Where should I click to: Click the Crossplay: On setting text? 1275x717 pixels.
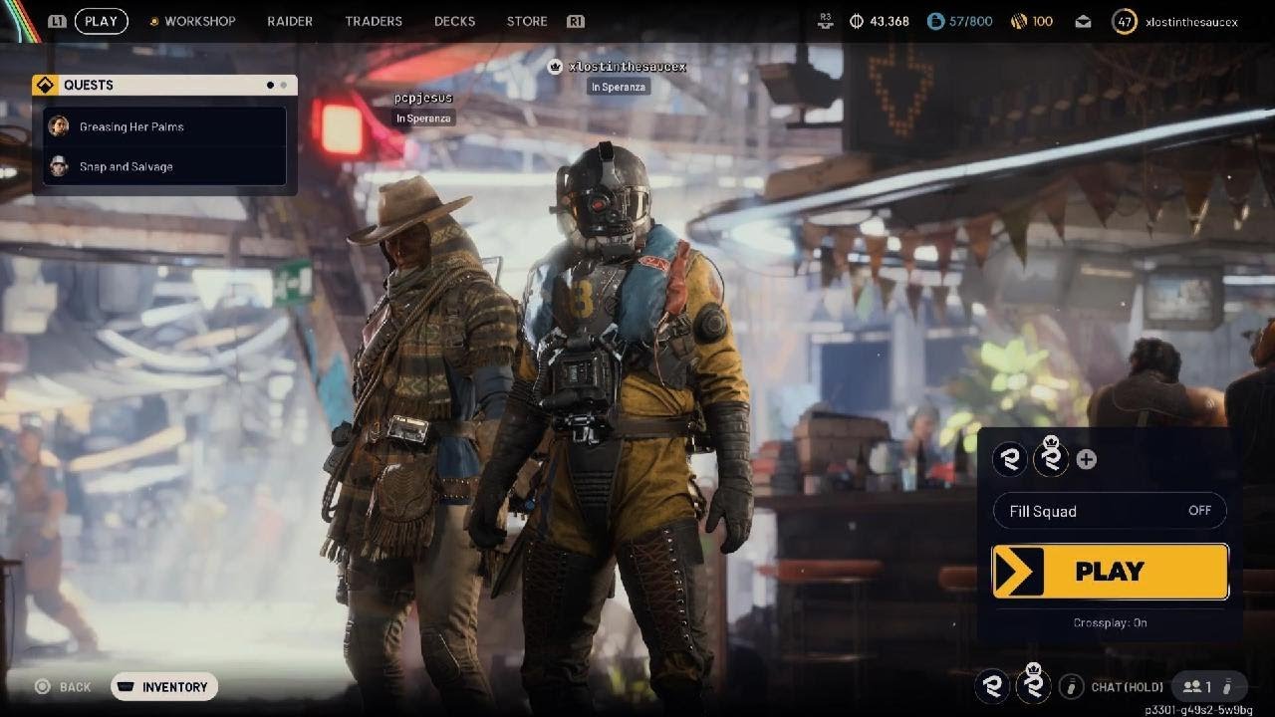point(1110,622)
